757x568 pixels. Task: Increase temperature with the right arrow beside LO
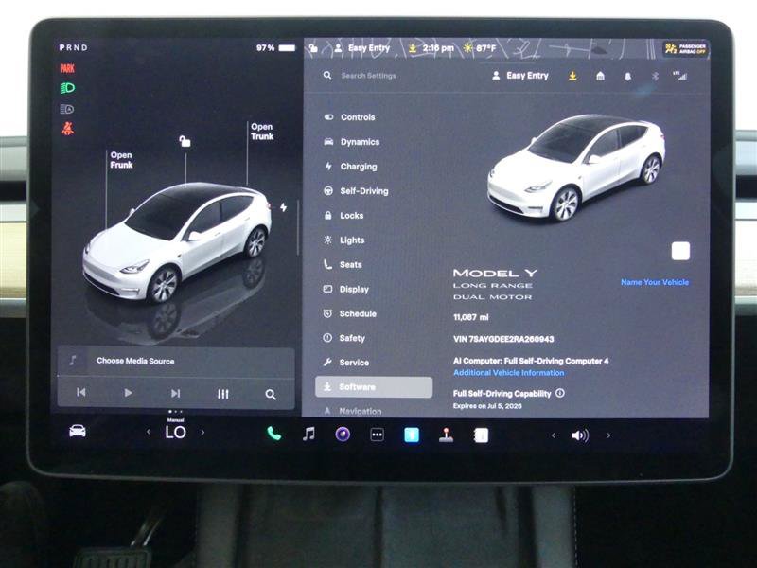[202, 433]
